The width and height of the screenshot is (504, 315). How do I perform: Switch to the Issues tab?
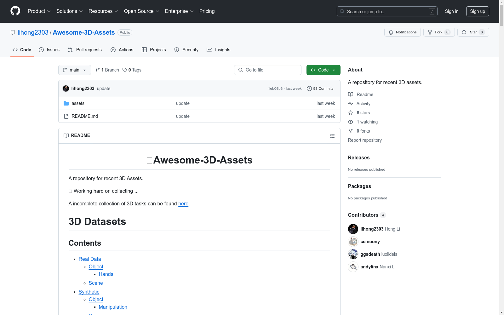49,50
